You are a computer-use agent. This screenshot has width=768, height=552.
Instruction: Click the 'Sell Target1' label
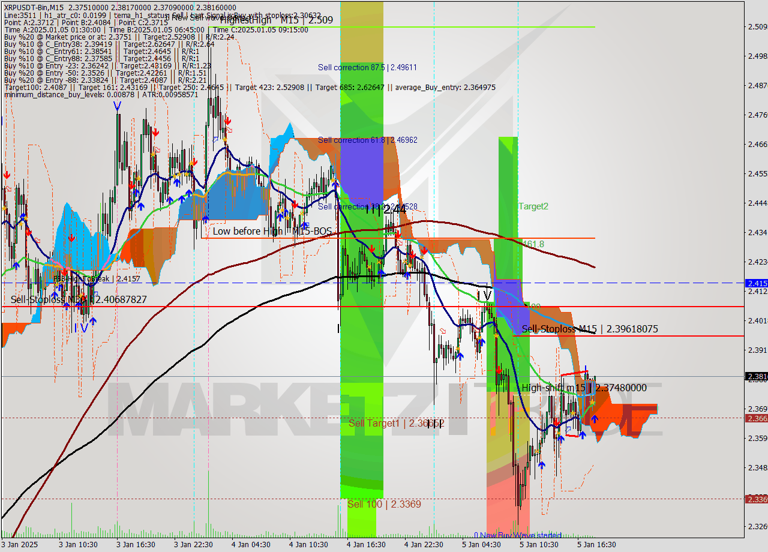tap(396, 423)
